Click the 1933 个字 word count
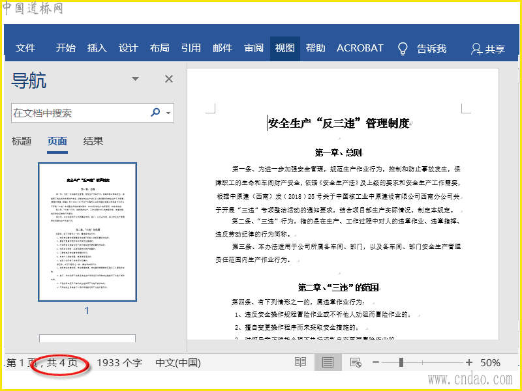This screenshot has height=391, width=522. [x=119, y=363]
